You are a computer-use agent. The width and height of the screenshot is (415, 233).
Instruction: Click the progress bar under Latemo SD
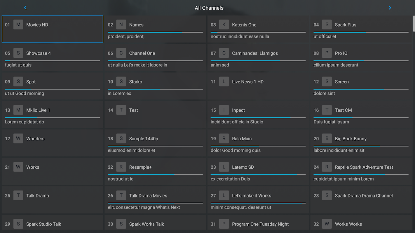(258, 175)
